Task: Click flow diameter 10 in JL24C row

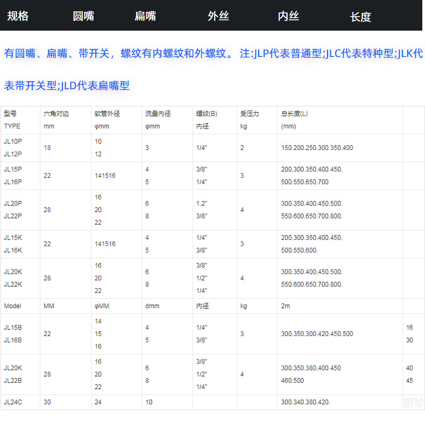Action: (x=149, y=402)
